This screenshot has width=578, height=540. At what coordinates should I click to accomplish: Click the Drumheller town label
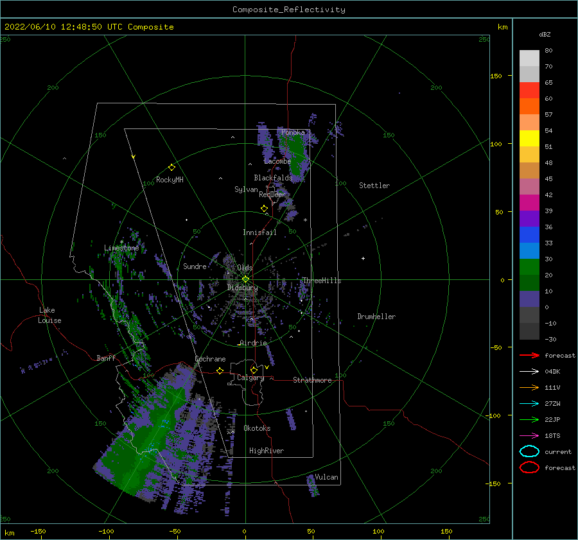(376, 317)
